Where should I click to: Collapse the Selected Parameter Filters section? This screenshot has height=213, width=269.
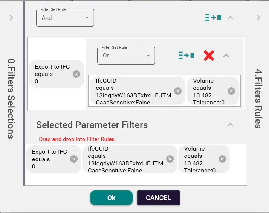230,125
